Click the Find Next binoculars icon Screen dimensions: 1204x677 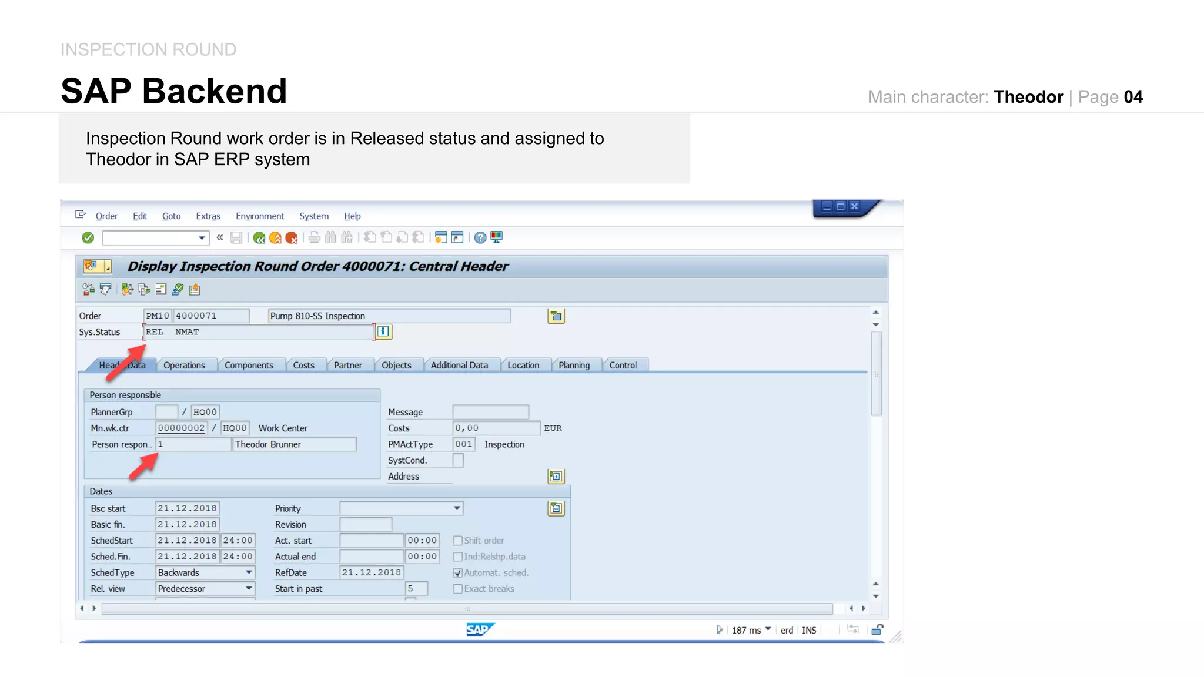coord(347,237)
